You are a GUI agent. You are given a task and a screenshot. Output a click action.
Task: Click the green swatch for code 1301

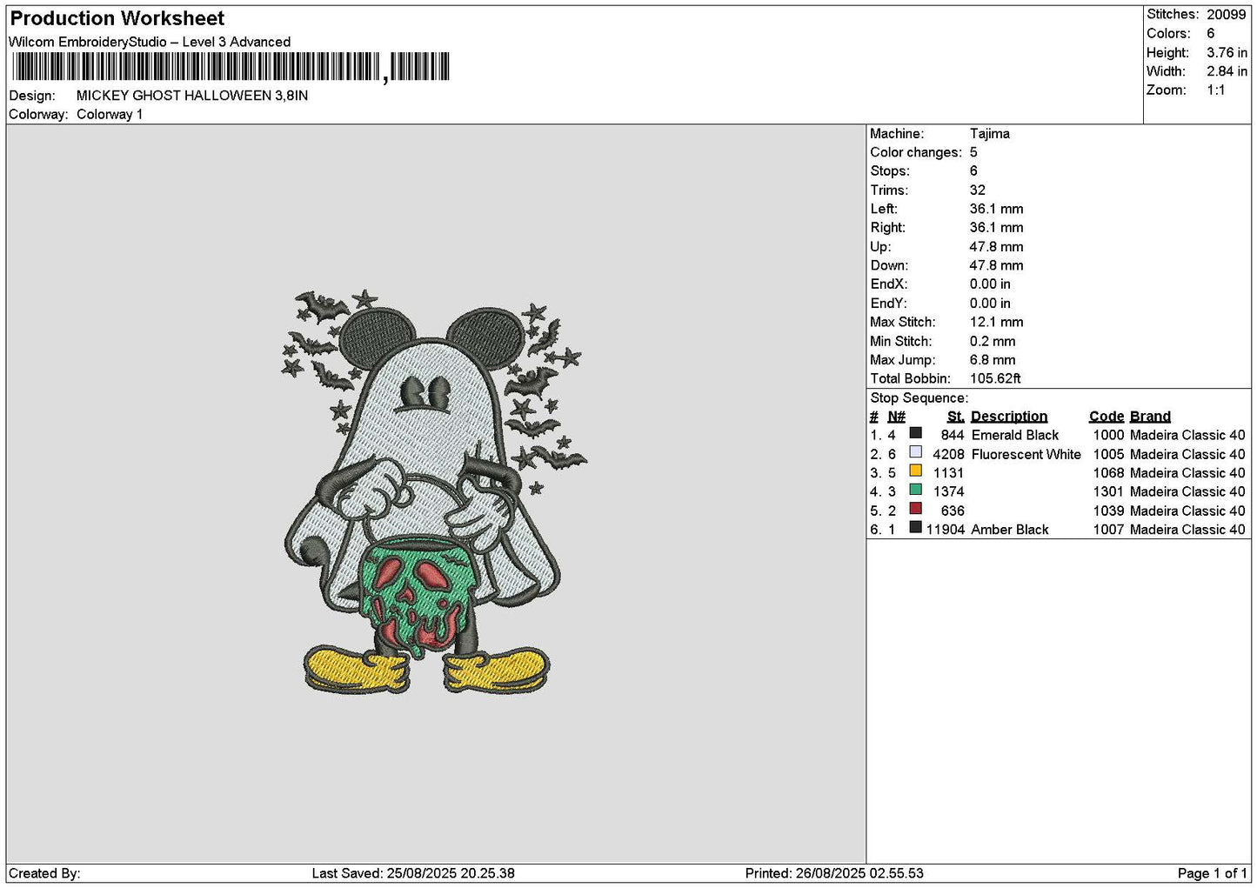pos(915,490)
